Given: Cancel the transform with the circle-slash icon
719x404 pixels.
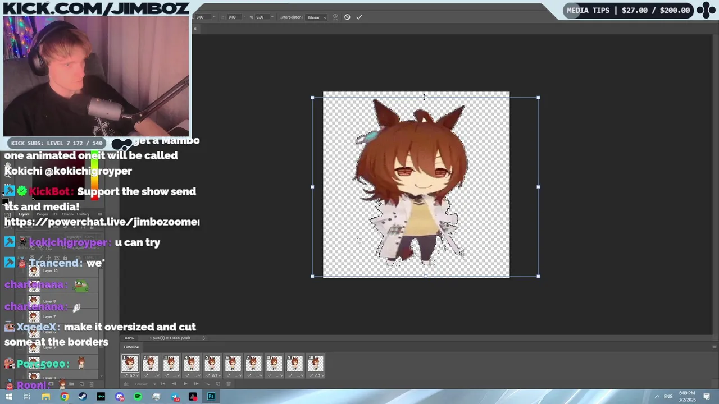Looking at the screenshot, I should (x=347, y=17).
